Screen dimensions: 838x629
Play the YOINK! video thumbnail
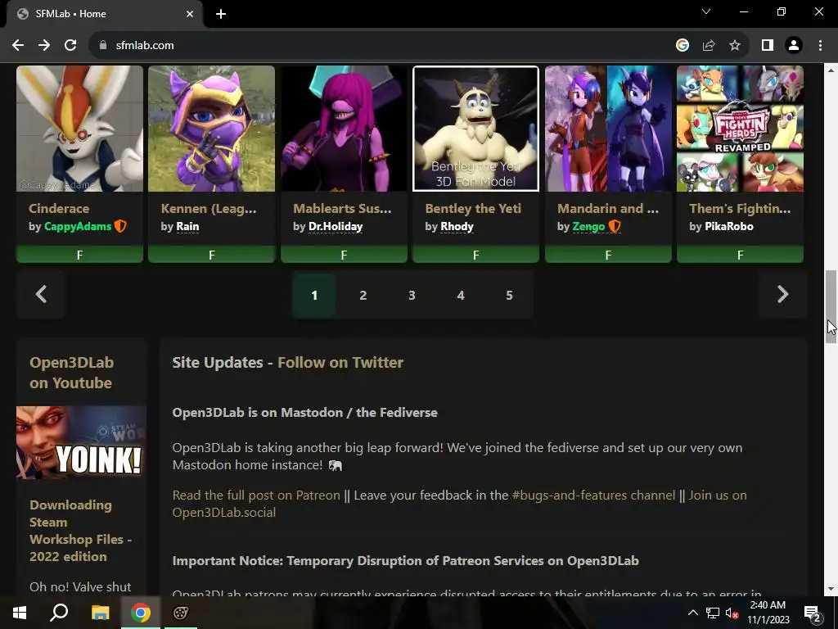(81, 443)
